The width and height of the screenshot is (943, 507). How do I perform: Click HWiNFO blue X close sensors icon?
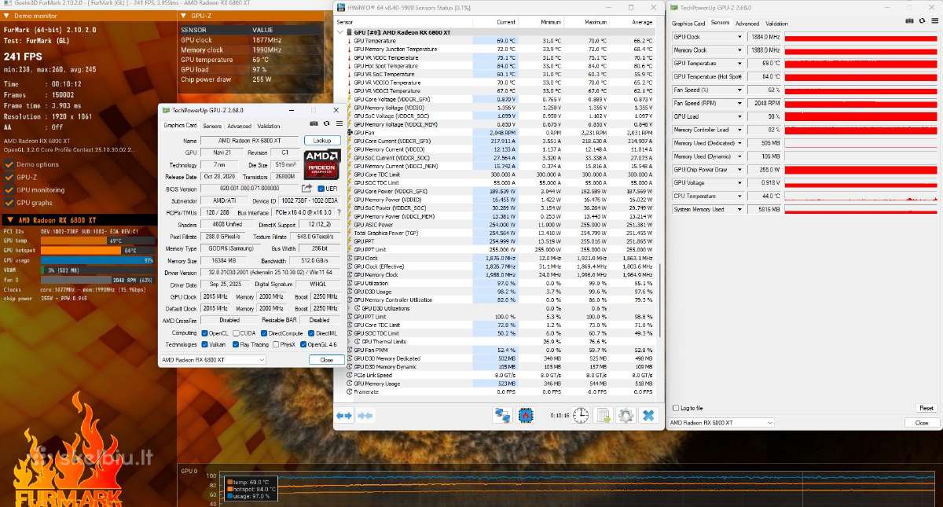pyautogui.click(x=648, y=415)
